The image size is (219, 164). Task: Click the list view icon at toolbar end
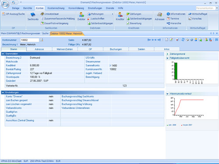coord(216,40)
